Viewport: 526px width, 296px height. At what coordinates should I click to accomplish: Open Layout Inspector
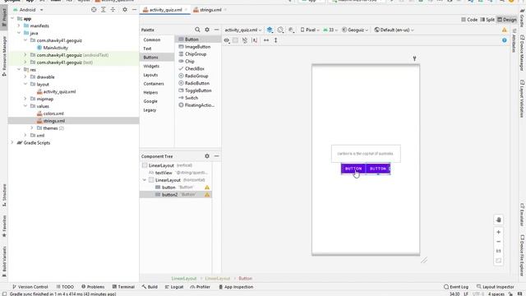[496, 287]
